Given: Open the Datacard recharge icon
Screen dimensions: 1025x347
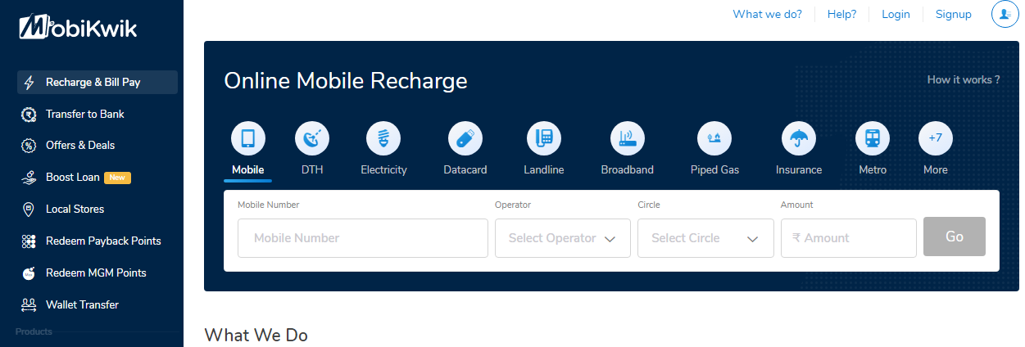Looking at the screenshot, I should (x=465, y=138).
